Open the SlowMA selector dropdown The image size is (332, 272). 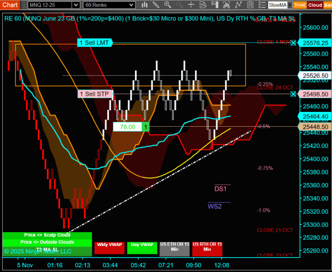tap(290, 5)
